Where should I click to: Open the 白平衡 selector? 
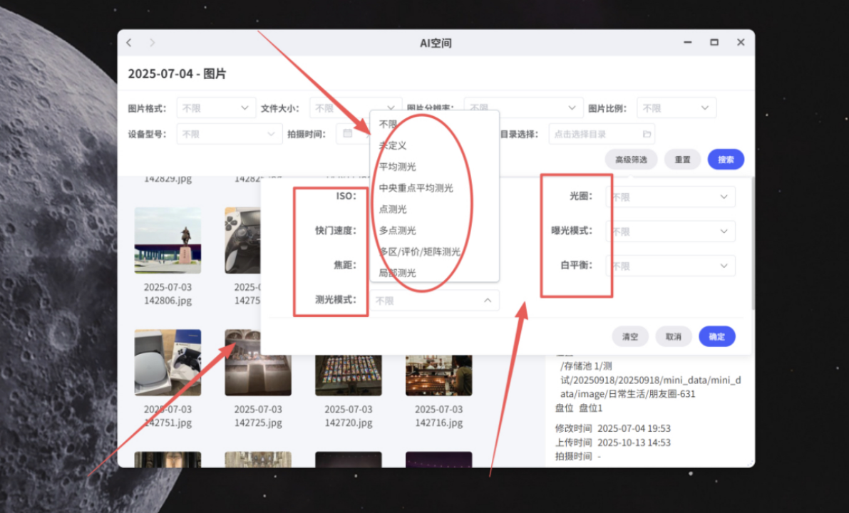[669, 265]
